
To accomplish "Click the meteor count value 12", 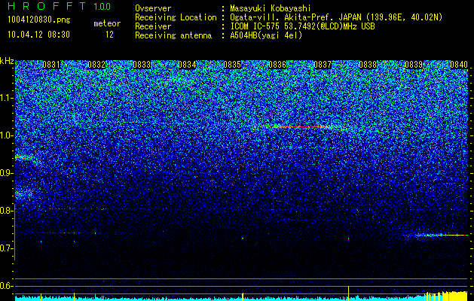I will point(109,35).
